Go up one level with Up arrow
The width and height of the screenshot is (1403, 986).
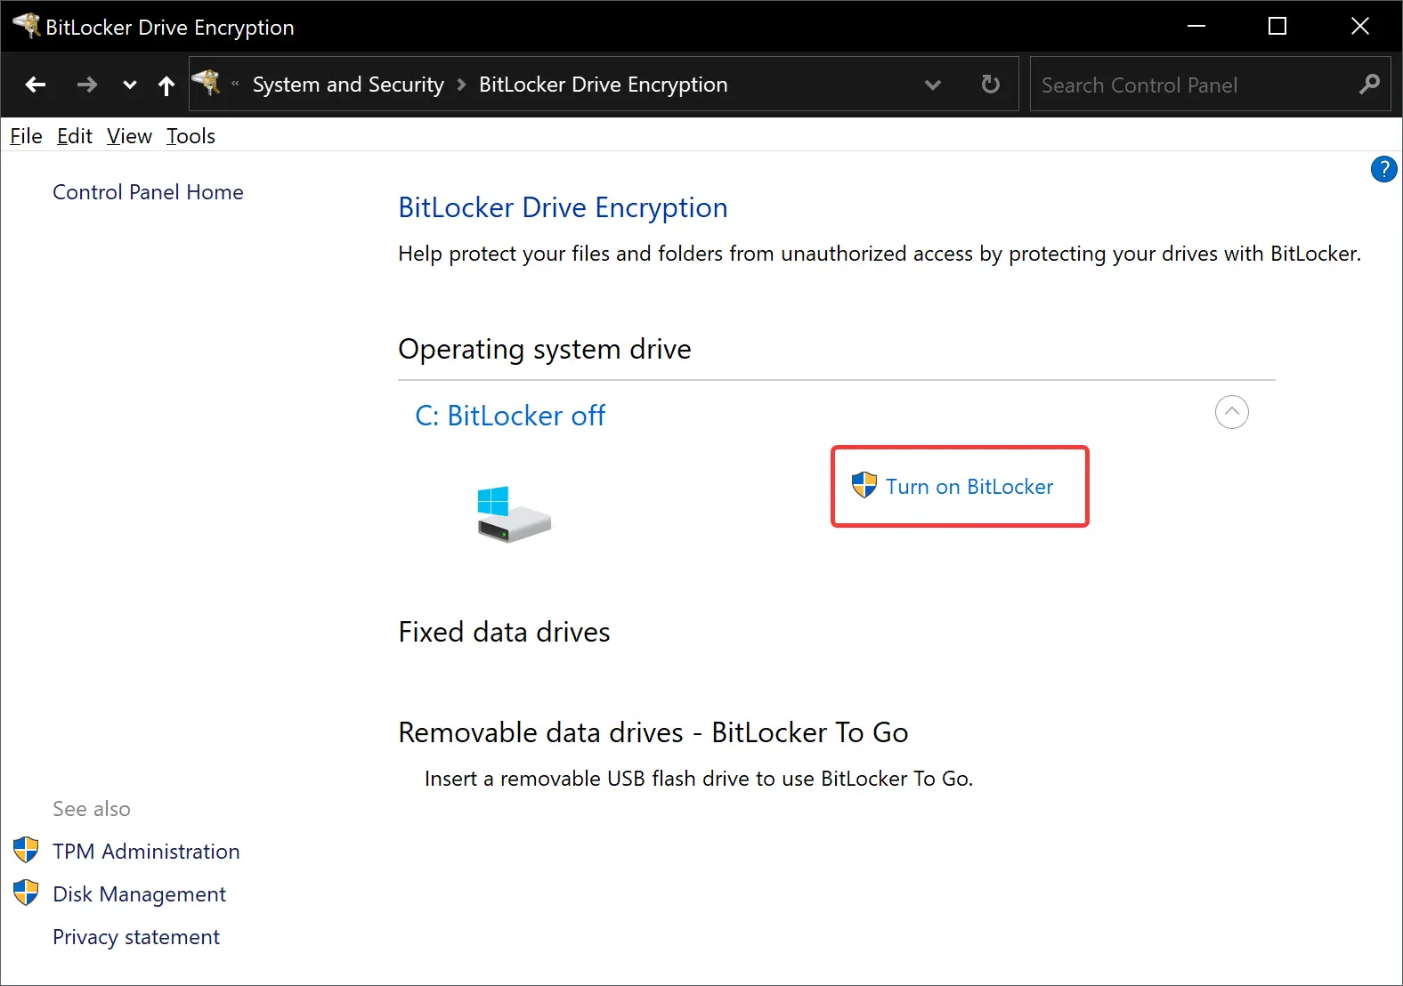(166, 85)
